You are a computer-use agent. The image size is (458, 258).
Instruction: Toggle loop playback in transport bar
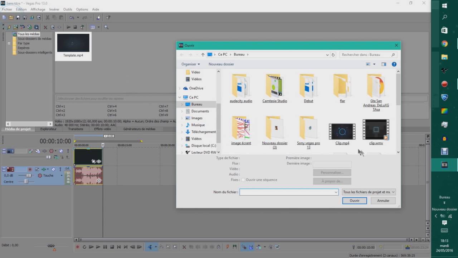tap(84, 247)
